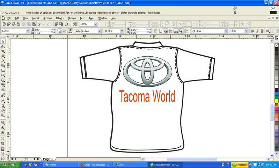The image size is (279, 168).
Task: Open the Units inches dropdown
Action: point(100,31)
